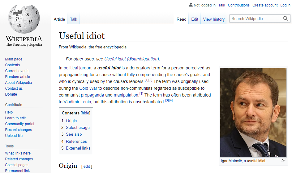Switch to the Talk tab
Viewport: 292px width, 173px height.
74,19
